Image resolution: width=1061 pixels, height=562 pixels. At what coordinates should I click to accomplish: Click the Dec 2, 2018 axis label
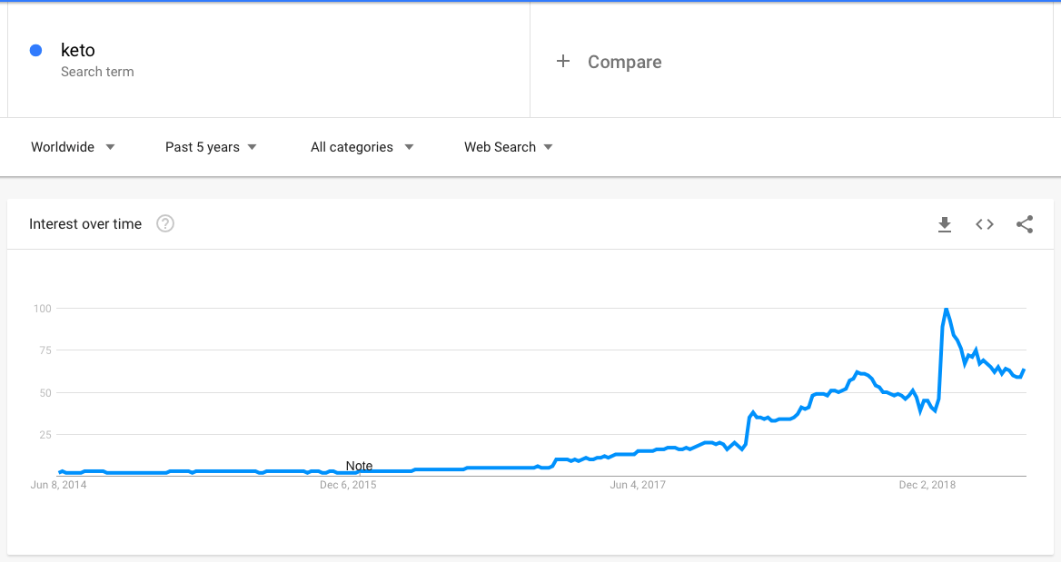(927, 485)
